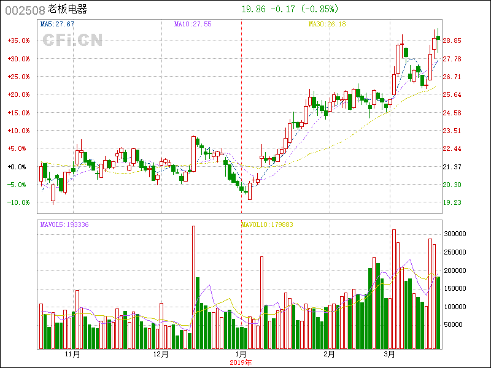Click the 19.23 price axis label
491x368 pixels.
pyautogui.click(x=452, y=202)
